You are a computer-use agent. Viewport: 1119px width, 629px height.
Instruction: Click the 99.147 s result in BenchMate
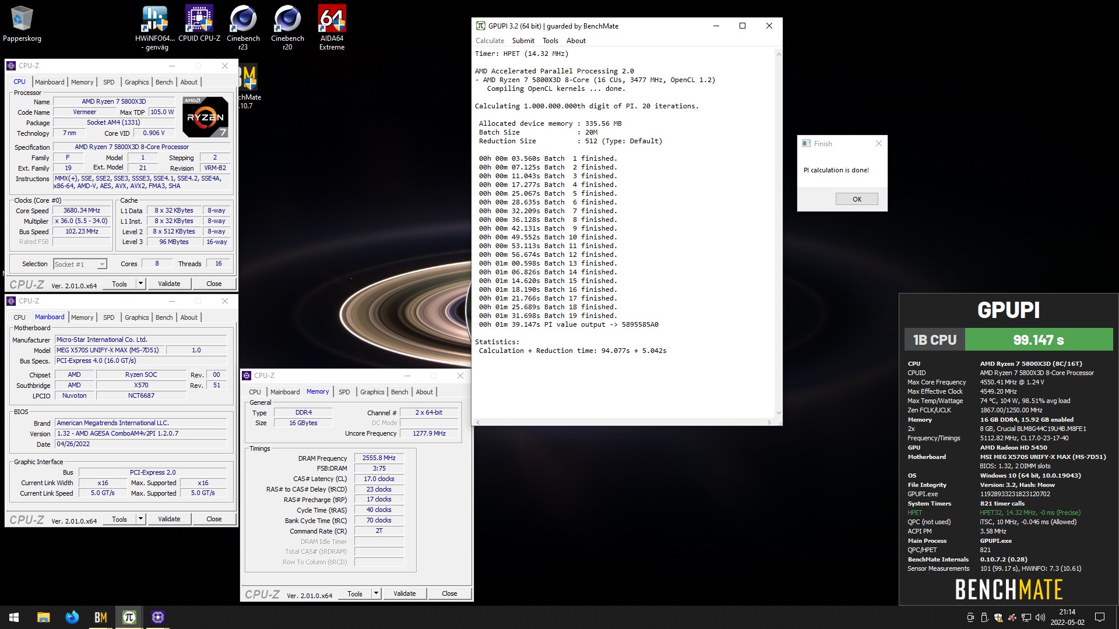(1039, 340)
